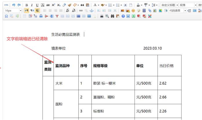Toggle underline formatting
The height and width of the screenshot is (120, 202).
click(37, 5)
